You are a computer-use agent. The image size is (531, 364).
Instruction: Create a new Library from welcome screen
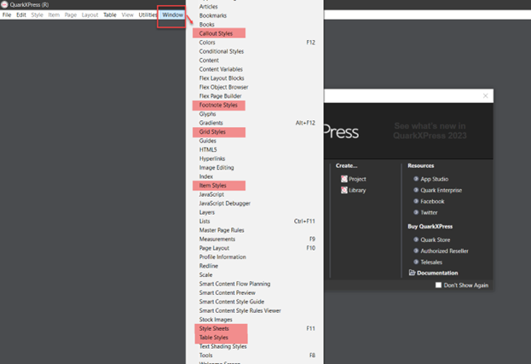tap(357, 190)
